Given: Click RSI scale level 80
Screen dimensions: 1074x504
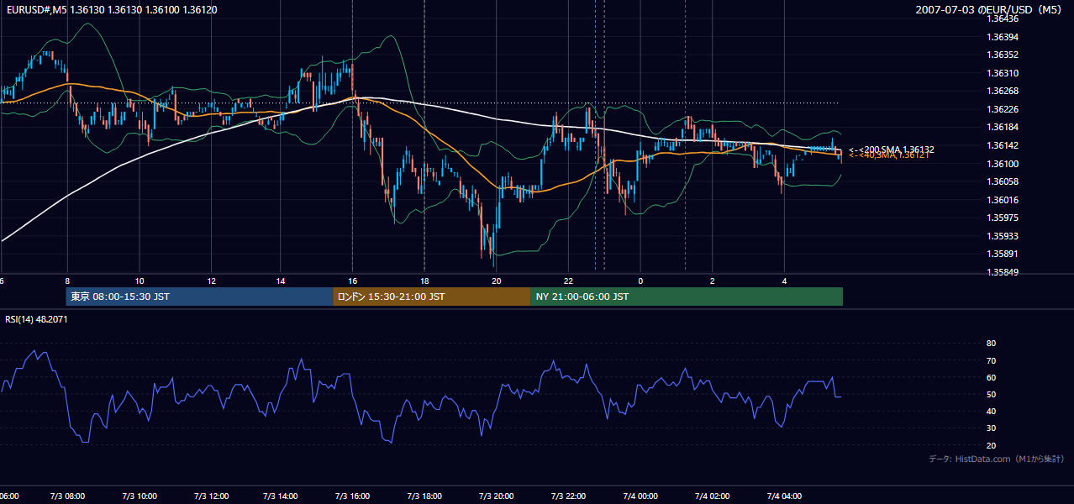Looking at the screenshot, I should tap(991, 344).
